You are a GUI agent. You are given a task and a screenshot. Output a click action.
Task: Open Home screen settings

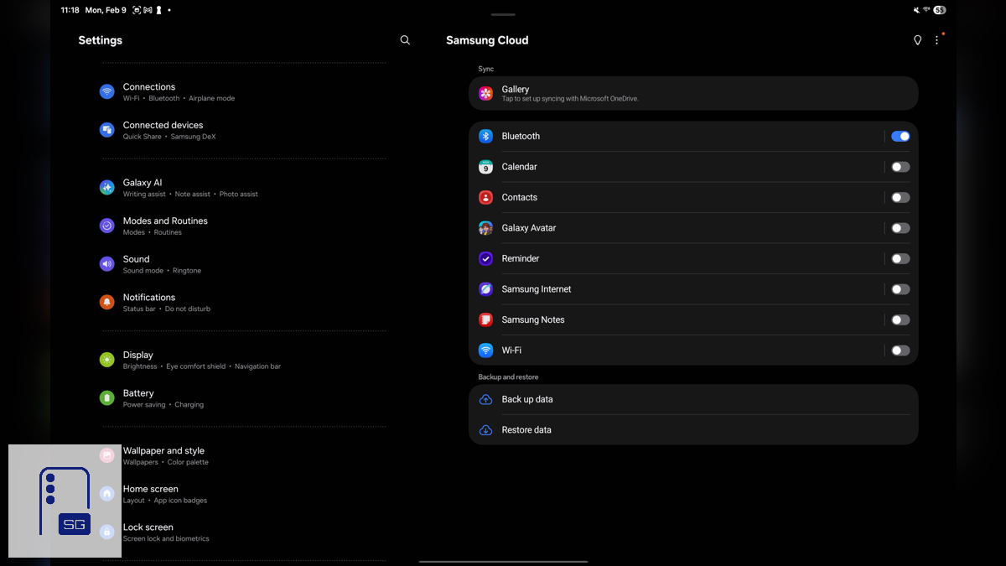pyautogui.click(x=243, y=494)
